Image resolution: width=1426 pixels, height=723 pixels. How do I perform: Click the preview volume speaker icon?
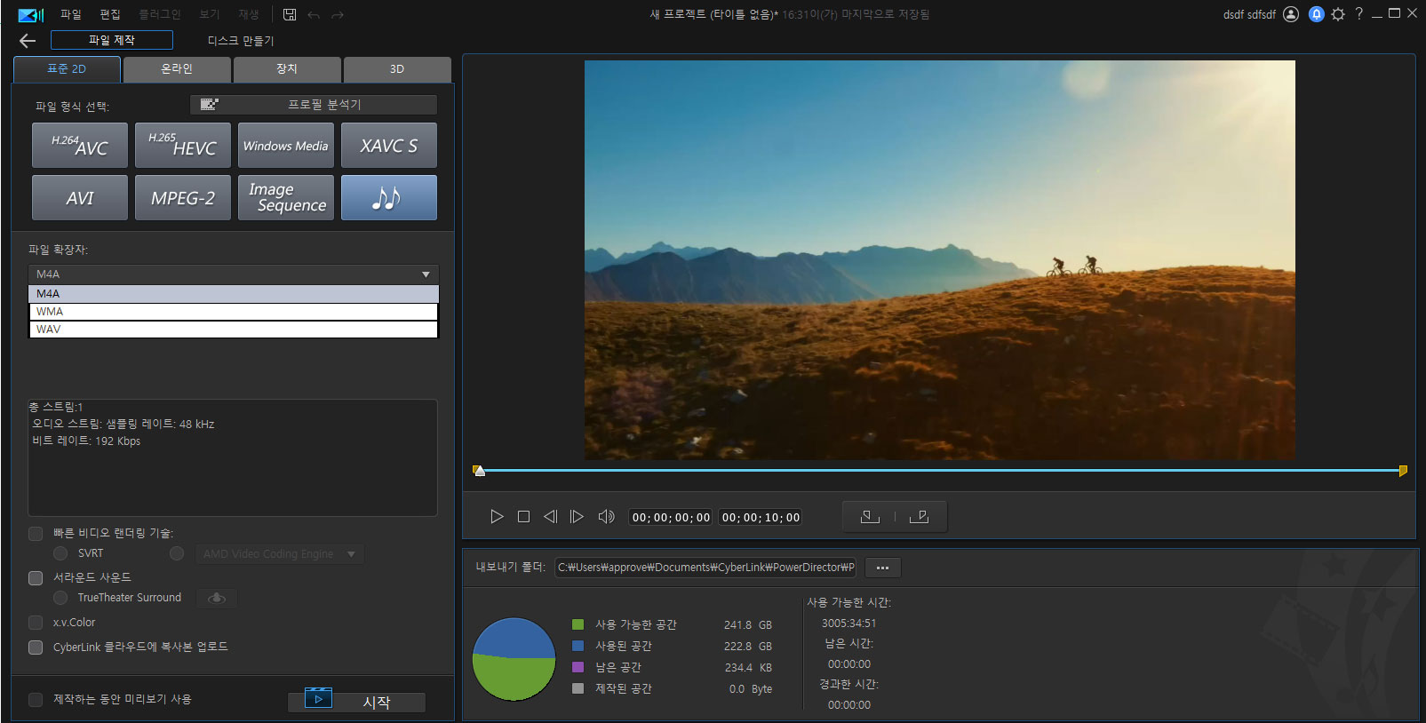point(606,517)
